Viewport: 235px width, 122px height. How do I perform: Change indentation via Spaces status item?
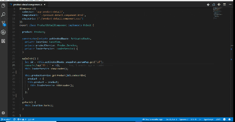pos(184,119)
